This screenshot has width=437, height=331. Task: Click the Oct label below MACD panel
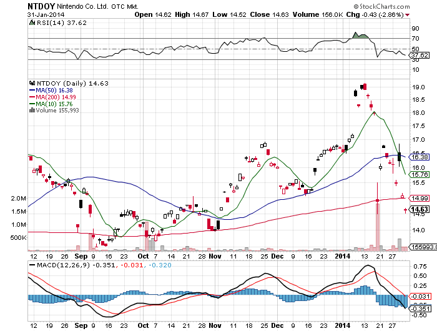(x=143, y=325)
